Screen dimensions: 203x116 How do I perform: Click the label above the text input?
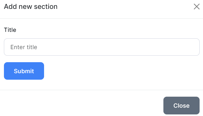[10, 30]
